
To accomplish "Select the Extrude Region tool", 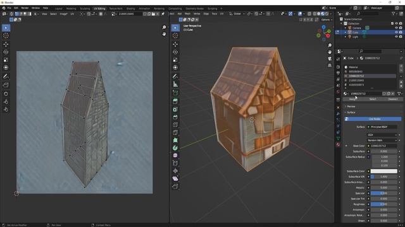I will click(x=175, y=102).
